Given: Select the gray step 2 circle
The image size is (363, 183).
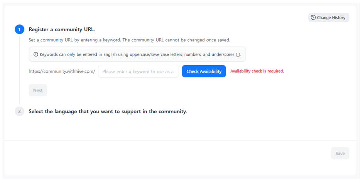Looking at the screenshot, I should tap(19, 112).
